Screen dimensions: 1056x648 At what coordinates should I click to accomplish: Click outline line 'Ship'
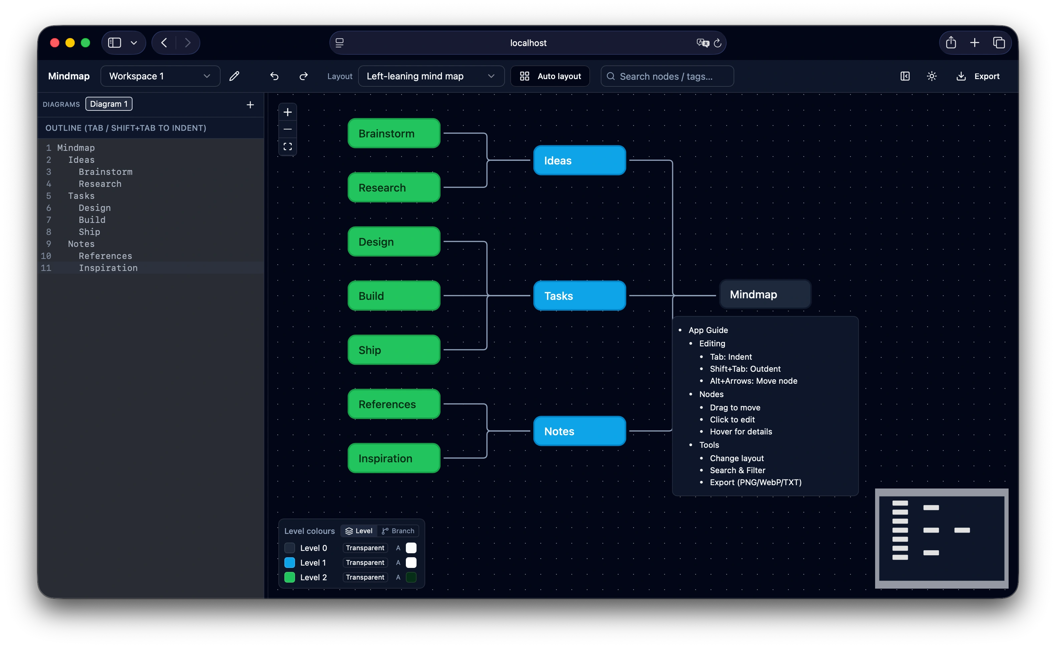[x=89, y=232]
